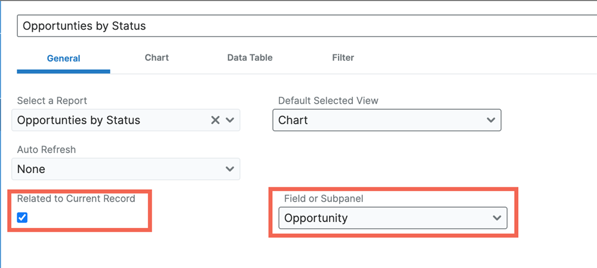
Task: Click the Opportunity value in Field or Subpanel
Action: click(x=316, y=218)
